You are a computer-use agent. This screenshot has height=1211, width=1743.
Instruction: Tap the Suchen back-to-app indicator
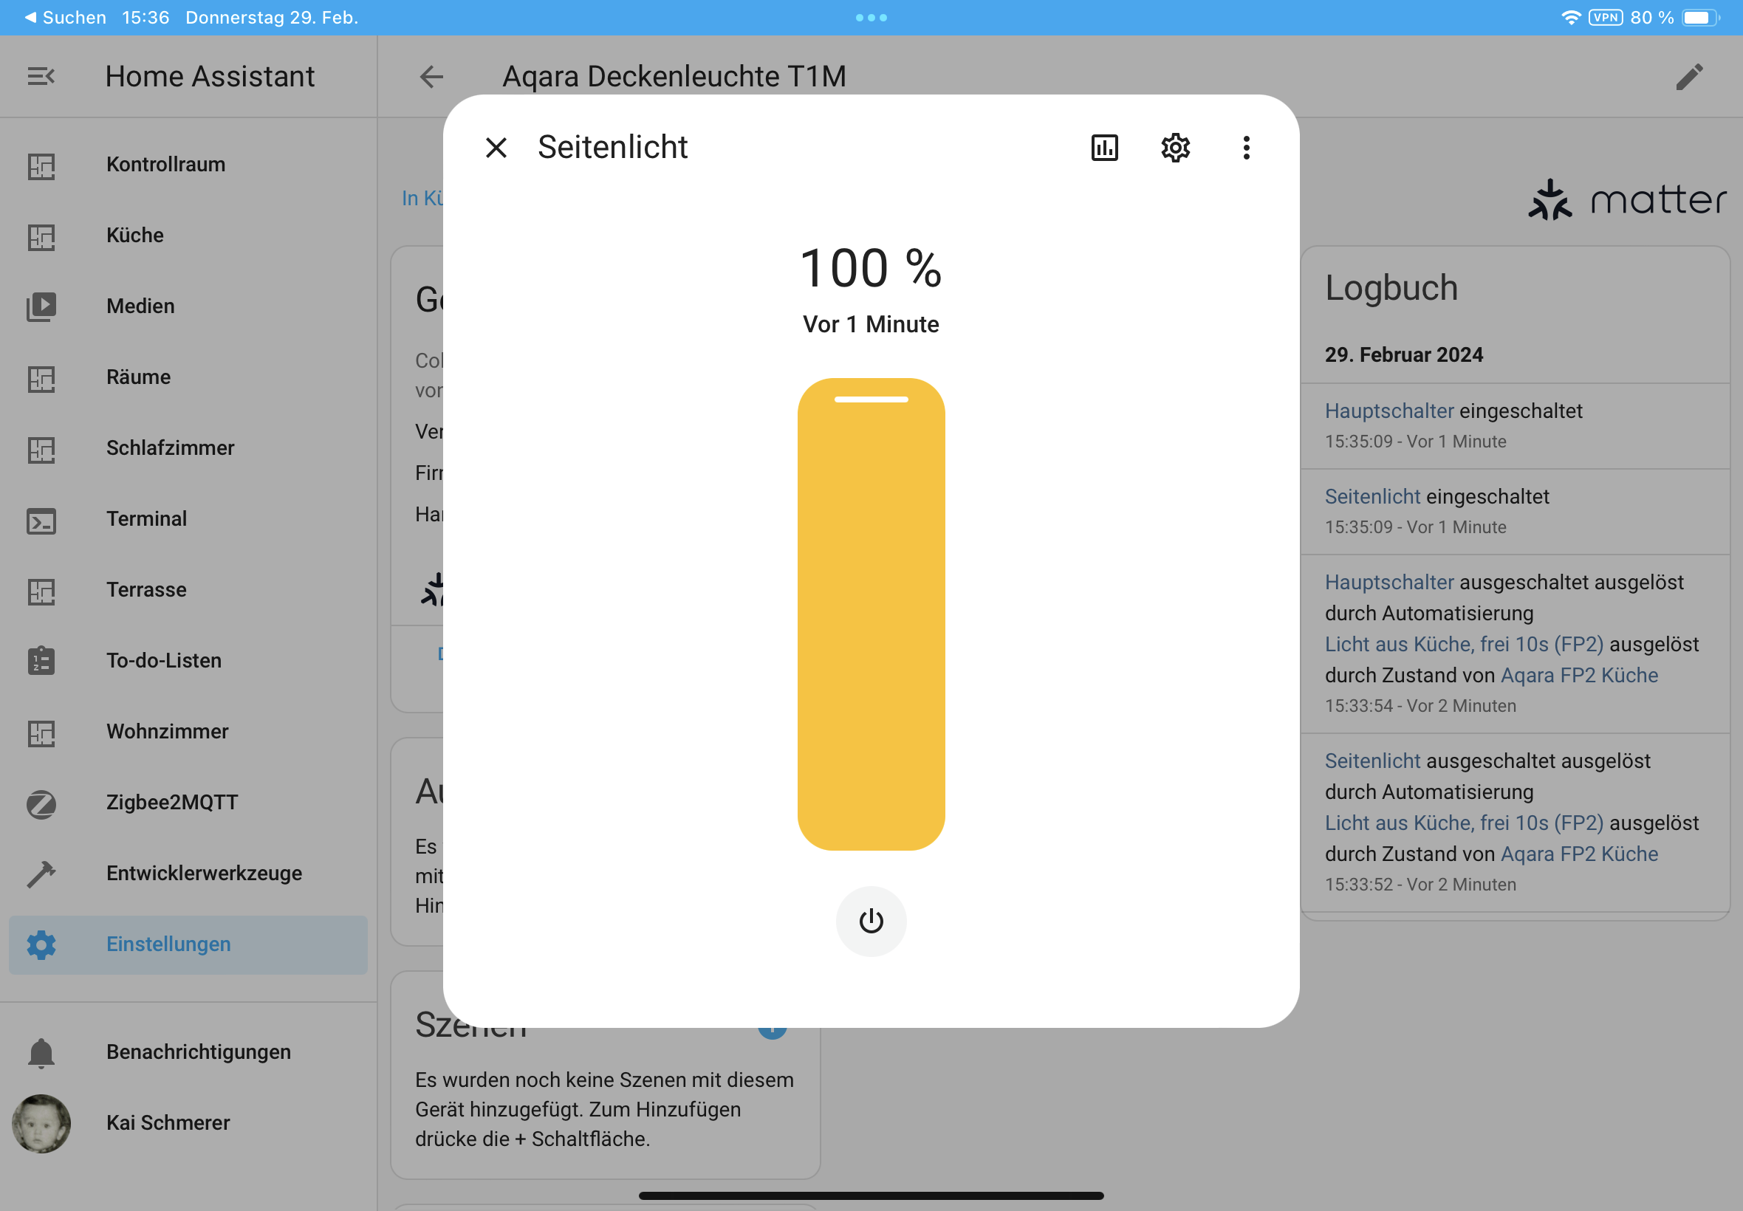click(x=65, y=17)
